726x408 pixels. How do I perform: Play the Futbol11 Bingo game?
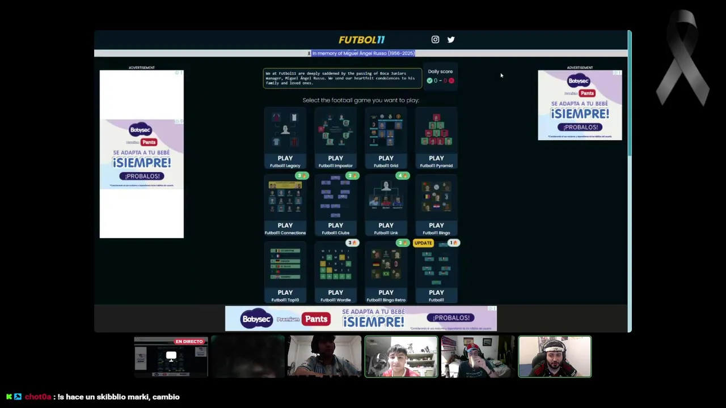point(436,206)
